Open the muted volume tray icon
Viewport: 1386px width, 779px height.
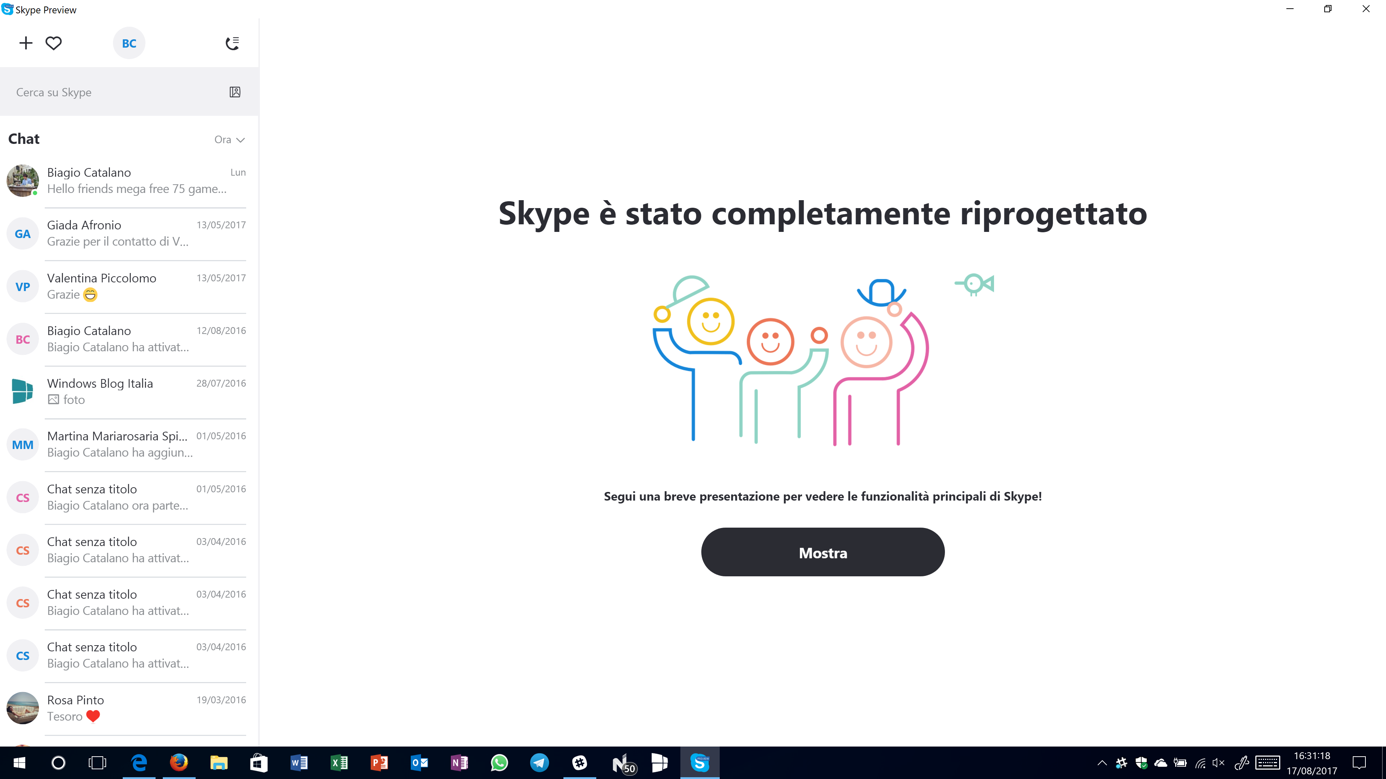(1219, 762)
